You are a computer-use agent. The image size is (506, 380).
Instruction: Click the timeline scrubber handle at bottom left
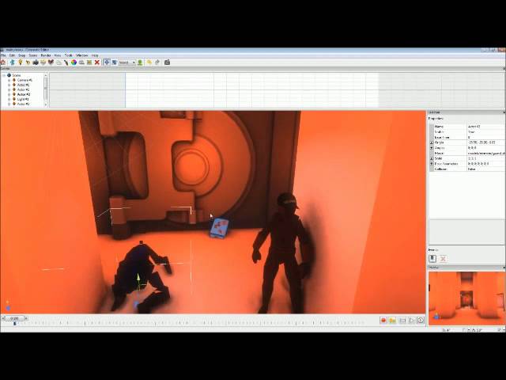pos(14,318)
